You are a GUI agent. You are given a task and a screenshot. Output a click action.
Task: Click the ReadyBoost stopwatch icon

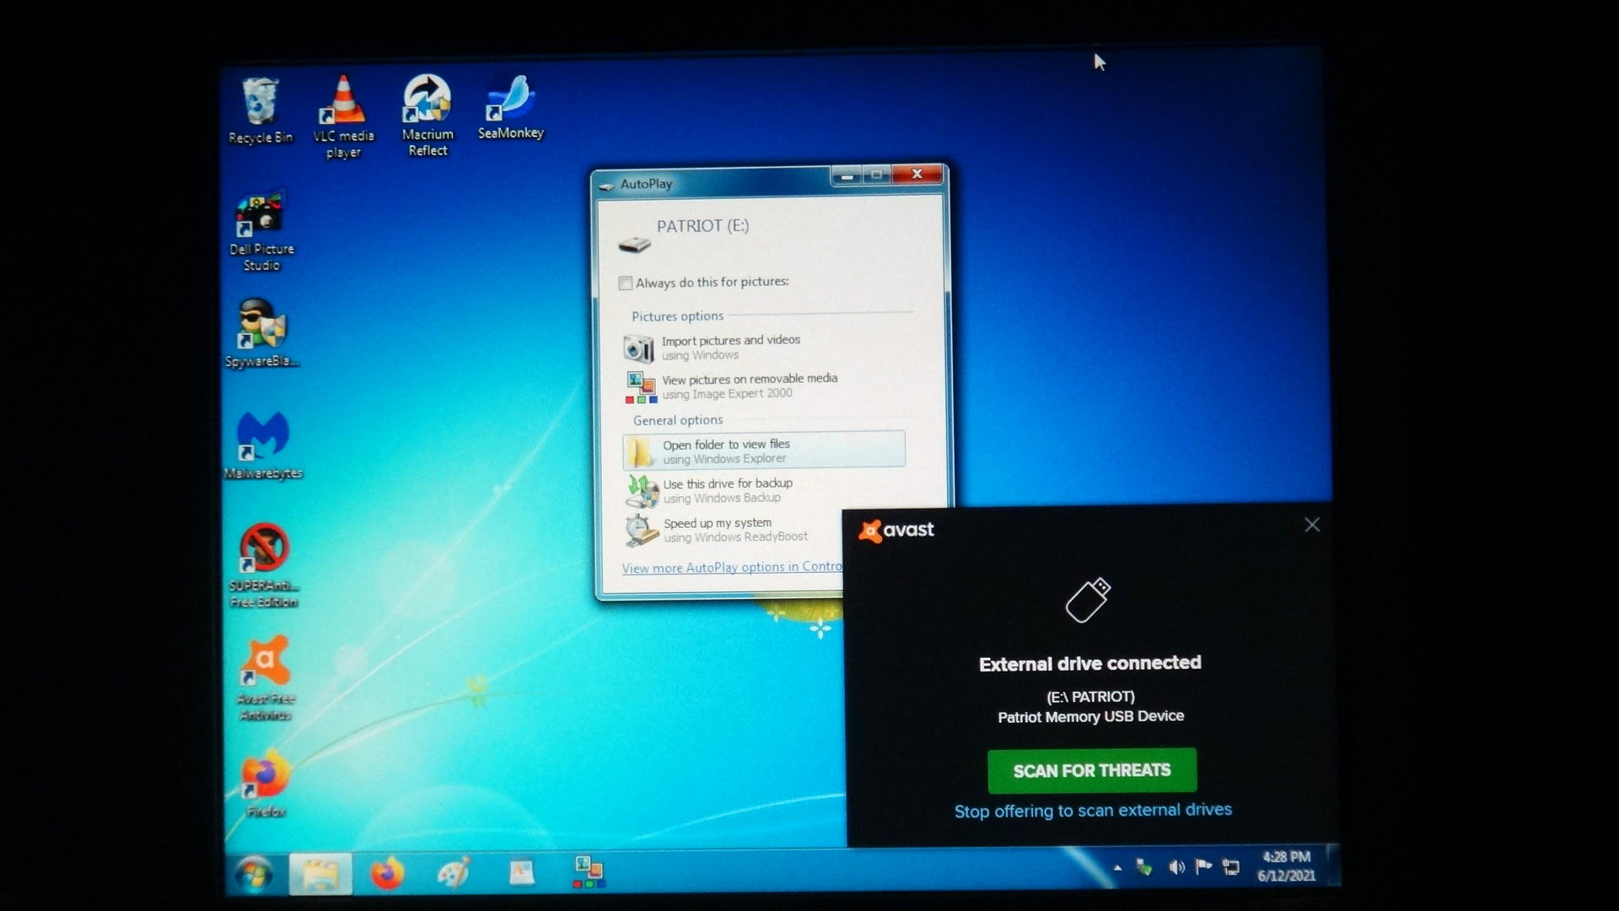642,531
